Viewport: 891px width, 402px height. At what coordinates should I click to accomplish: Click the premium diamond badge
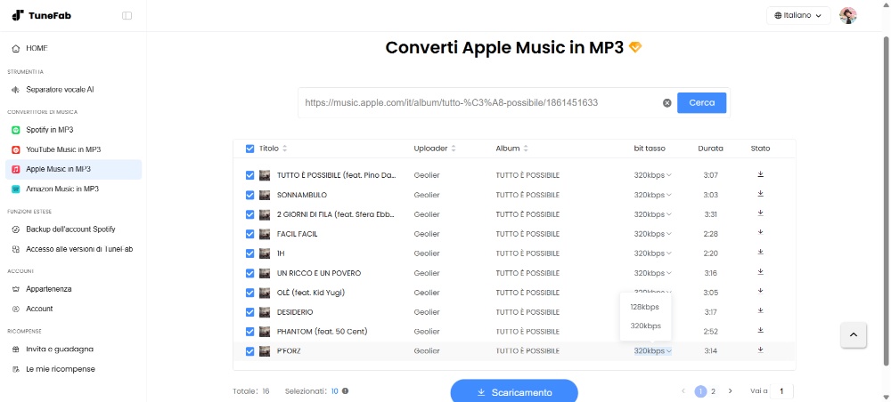[x=635, y=48]
